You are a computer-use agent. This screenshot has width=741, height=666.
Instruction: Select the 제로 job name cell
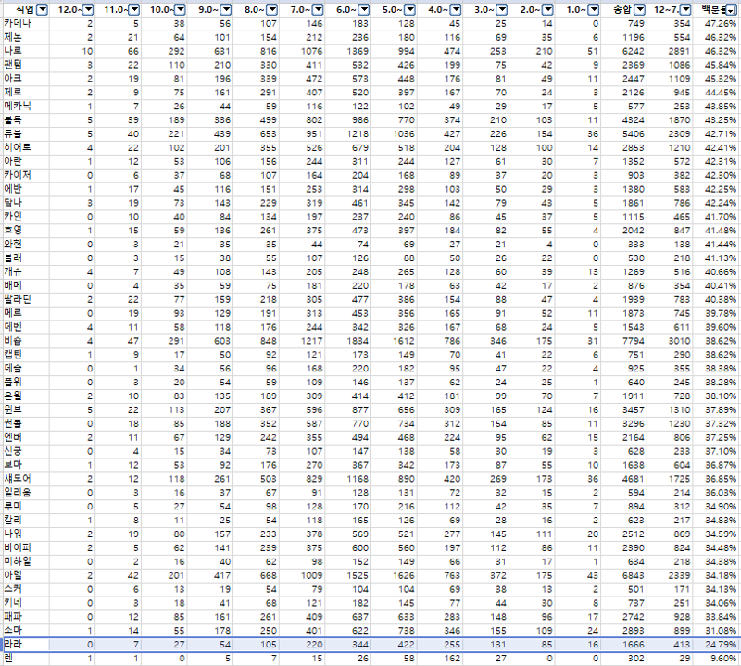point(26,93)
